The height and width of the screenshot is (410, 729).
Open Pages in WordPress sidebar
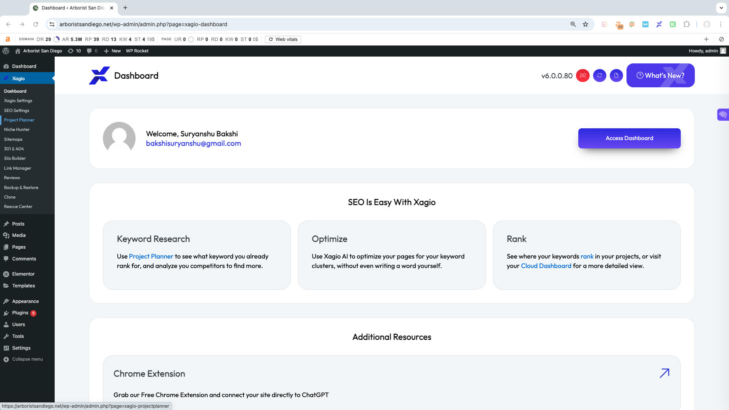click(x=27, y=247)
